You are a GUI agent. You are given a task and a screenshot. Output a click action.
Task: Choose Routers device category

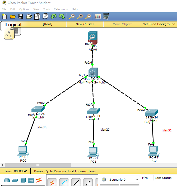[7, 180]
